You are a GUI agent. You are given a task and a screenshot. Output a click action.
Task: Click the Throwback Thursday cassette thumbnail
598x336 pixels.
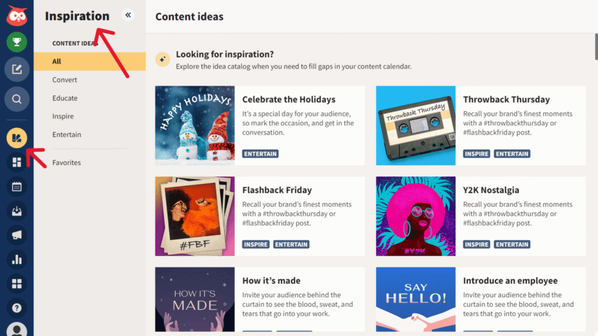[416, 126]
